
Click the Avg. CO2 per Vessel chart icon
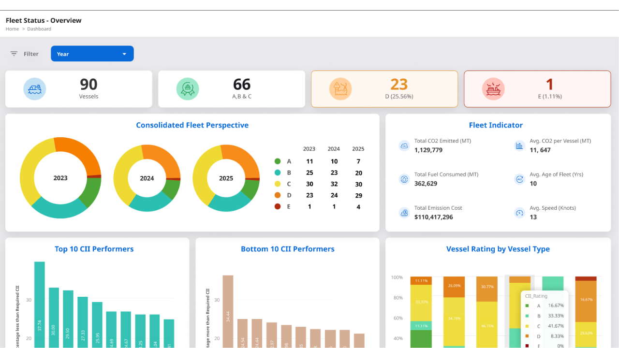[519, 145]
